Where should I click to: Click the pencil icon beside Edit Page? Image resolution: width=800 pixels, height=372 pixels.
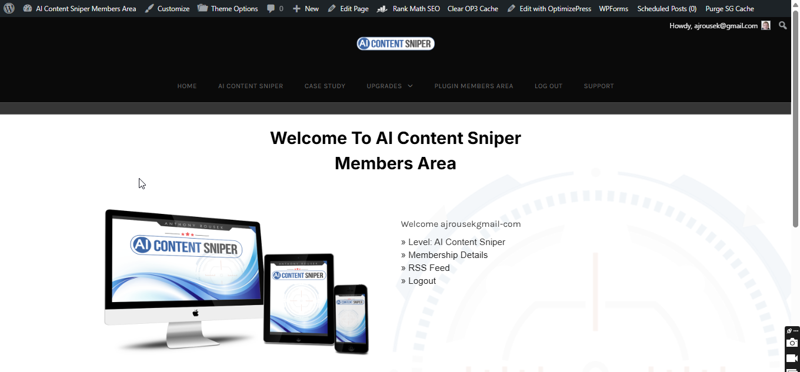(332, 9)
